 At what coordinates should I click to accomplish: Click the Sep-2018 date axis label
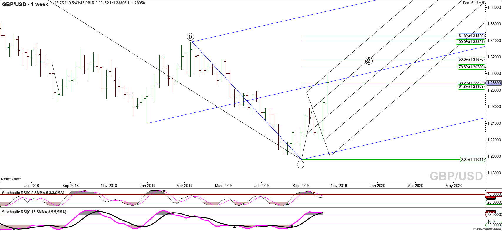pyautogui.click(x=70, y=186)
